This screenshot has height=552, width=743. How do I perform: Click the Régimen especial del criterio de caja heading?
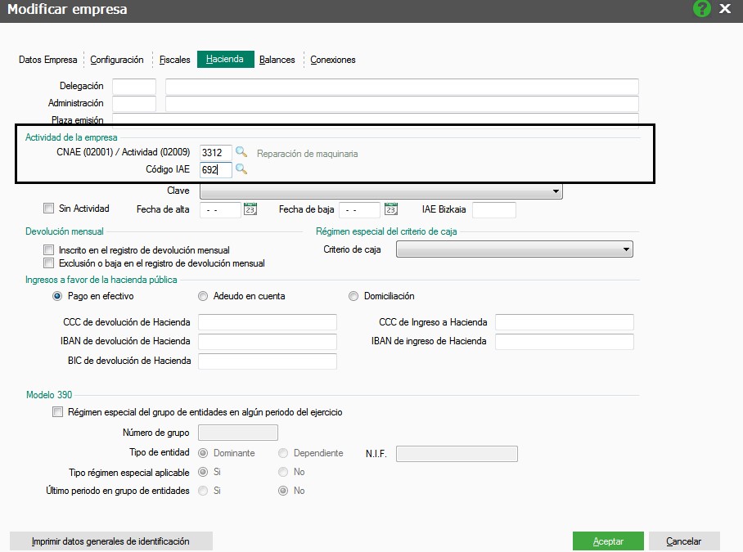point(386,231)
